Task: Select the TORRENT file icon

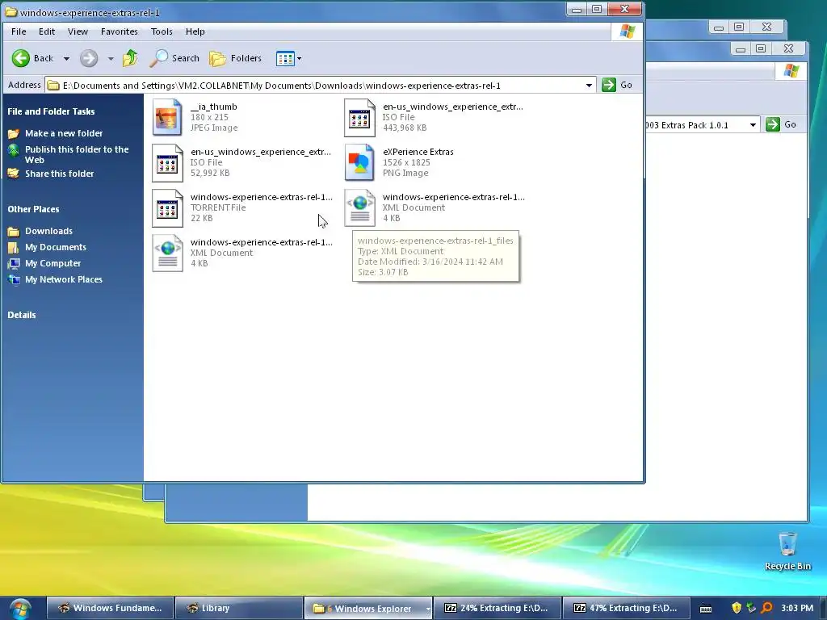Action: click(167, 208)
